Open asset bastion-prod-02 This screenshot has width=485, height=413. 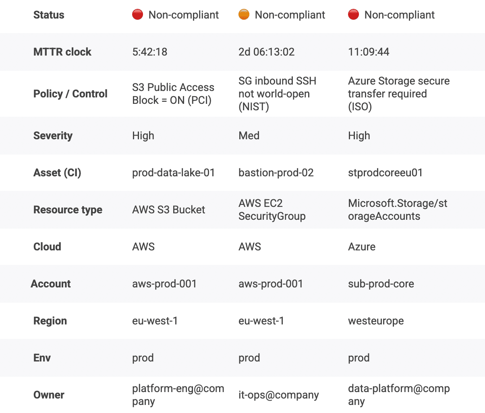(276, 173)
